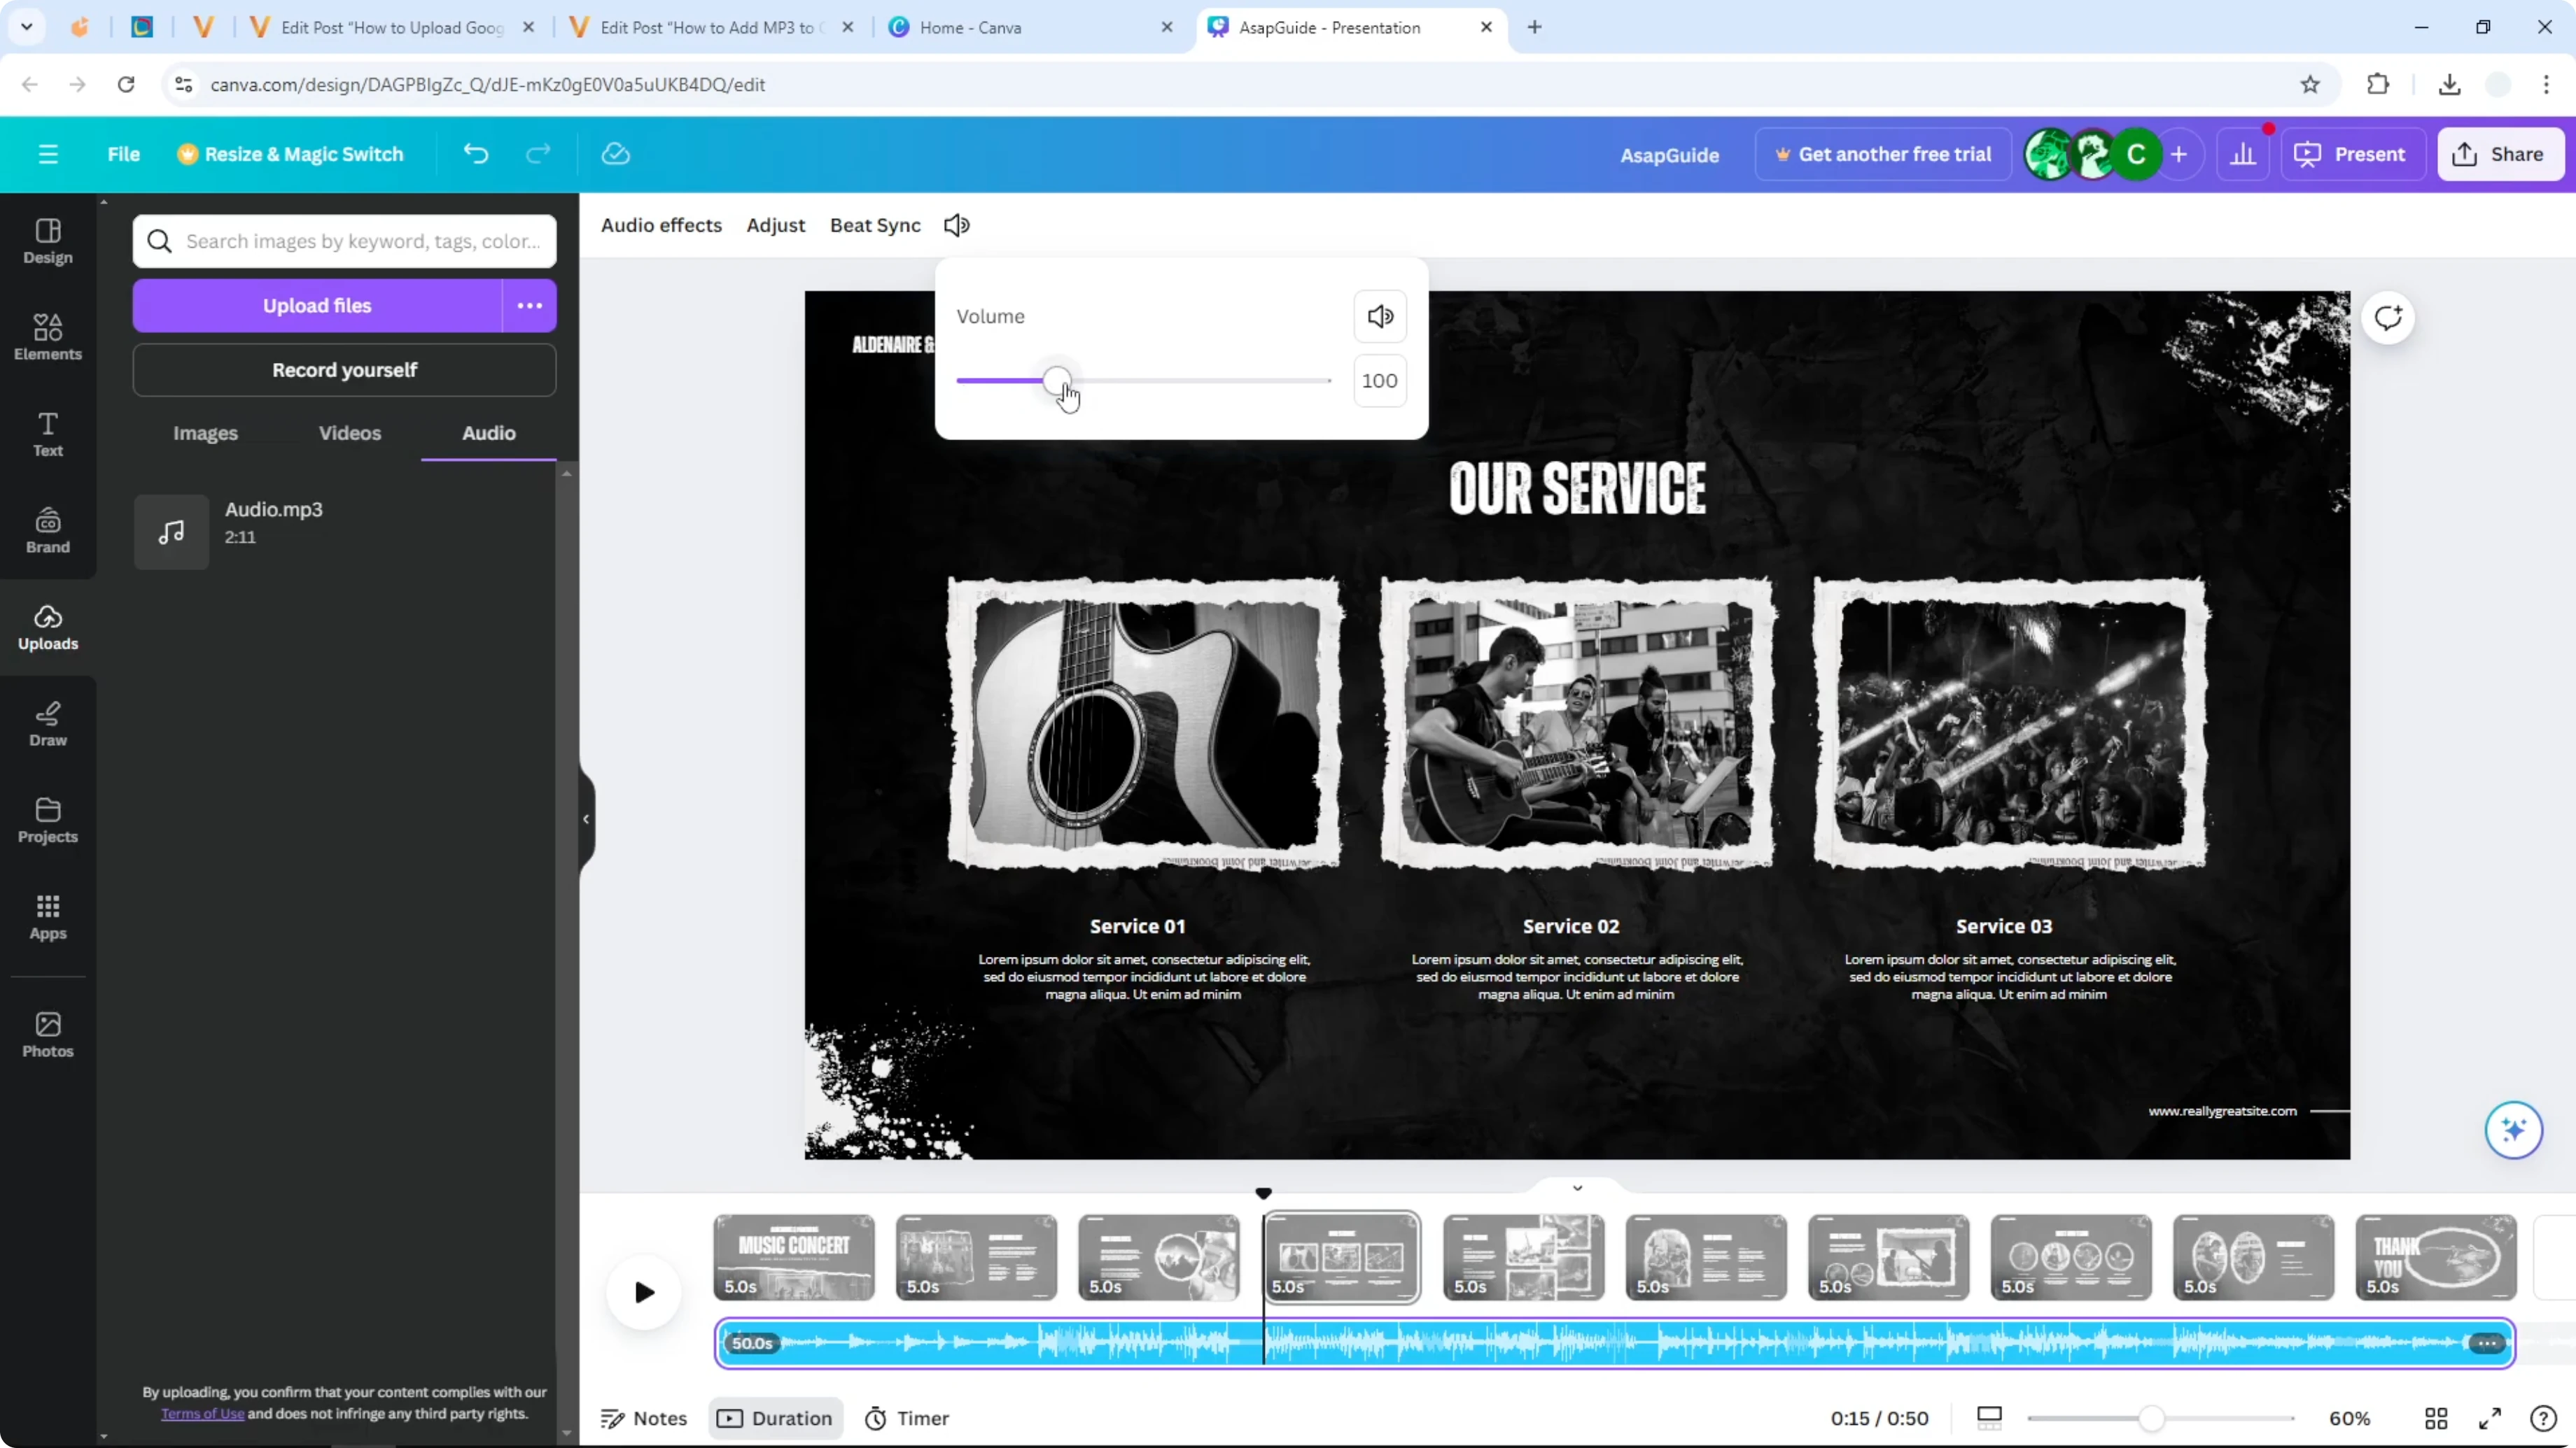Open Chrome three-dot menu
The height and width of the screenshot is (1448, 2576).
click(x=2546, y=85)
